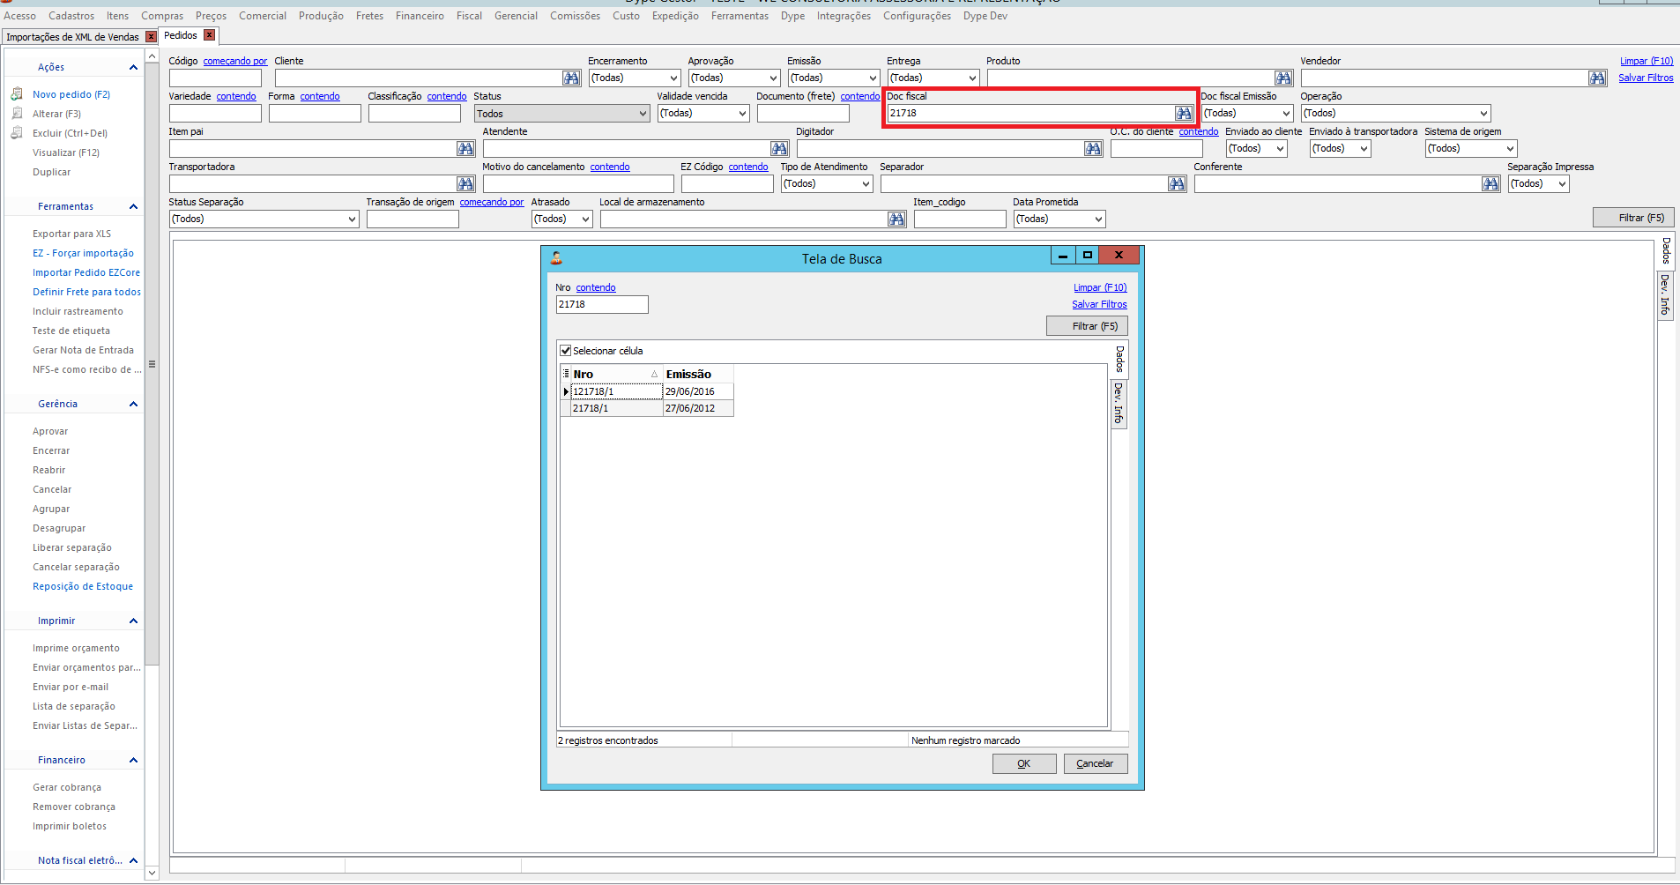Open the Financeiro menu

click(420, 16)
